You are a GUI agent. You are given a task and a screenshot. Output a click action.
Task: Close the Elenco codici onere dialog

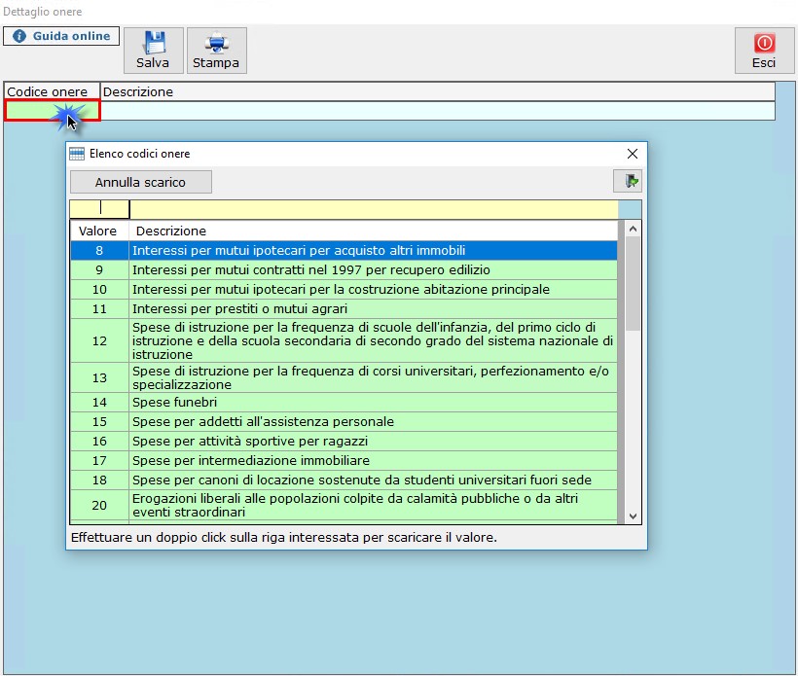(633, 154)
